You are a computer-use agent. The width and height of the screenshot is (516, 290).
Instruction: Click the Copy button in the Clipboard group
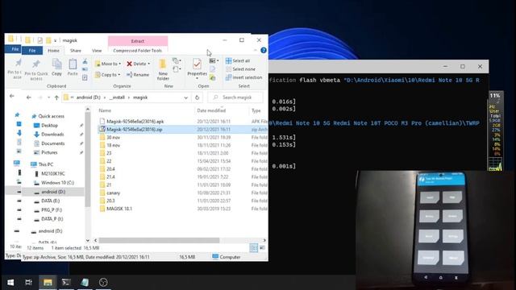57,68
